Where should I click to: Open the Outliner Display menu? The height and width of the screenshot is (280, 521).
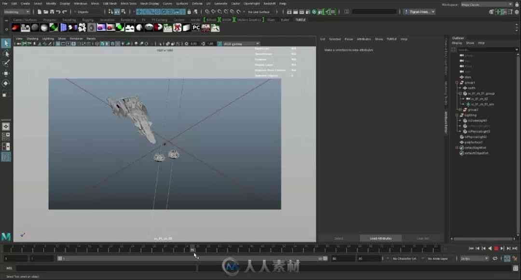pyautogui.click(x=457, y=43)
